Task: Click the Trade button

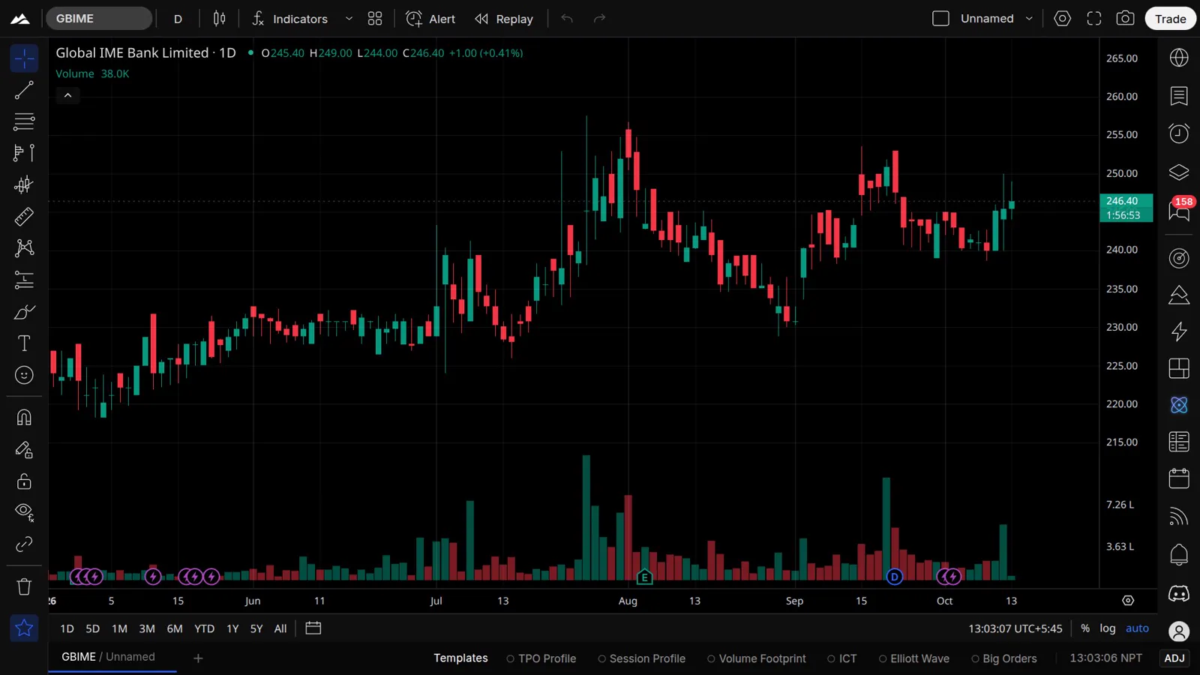Action: coord(1170,19)
